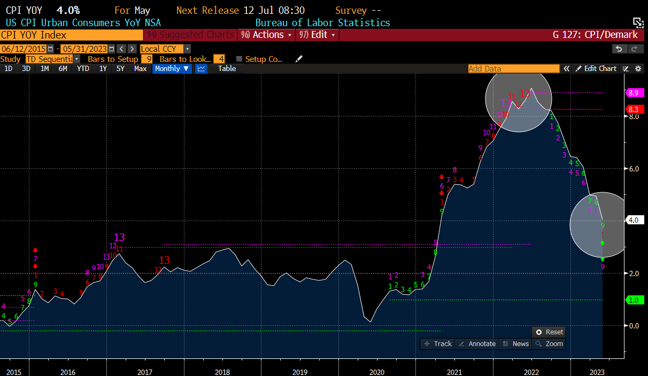Open the end date calendar picker

click(x=111, y=49)
